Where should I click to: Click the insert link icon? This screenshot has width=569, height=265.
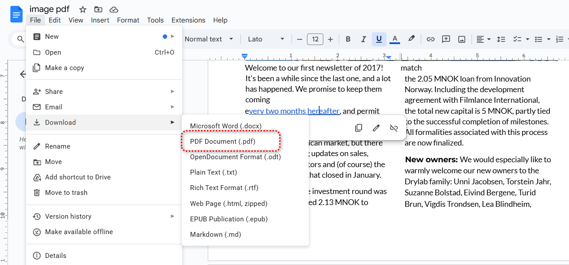click(x=430, y=39)
